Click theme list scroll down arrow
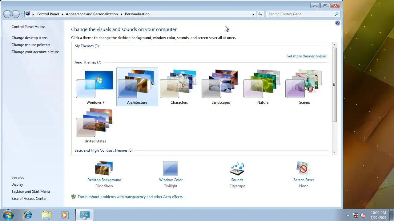 tap(335, 152)
